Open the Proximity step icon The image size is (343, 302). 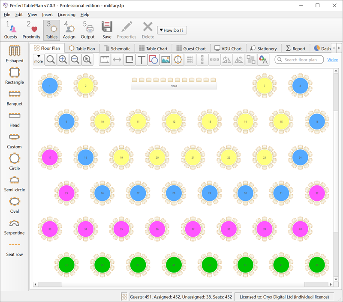click(x=31, y=30)
